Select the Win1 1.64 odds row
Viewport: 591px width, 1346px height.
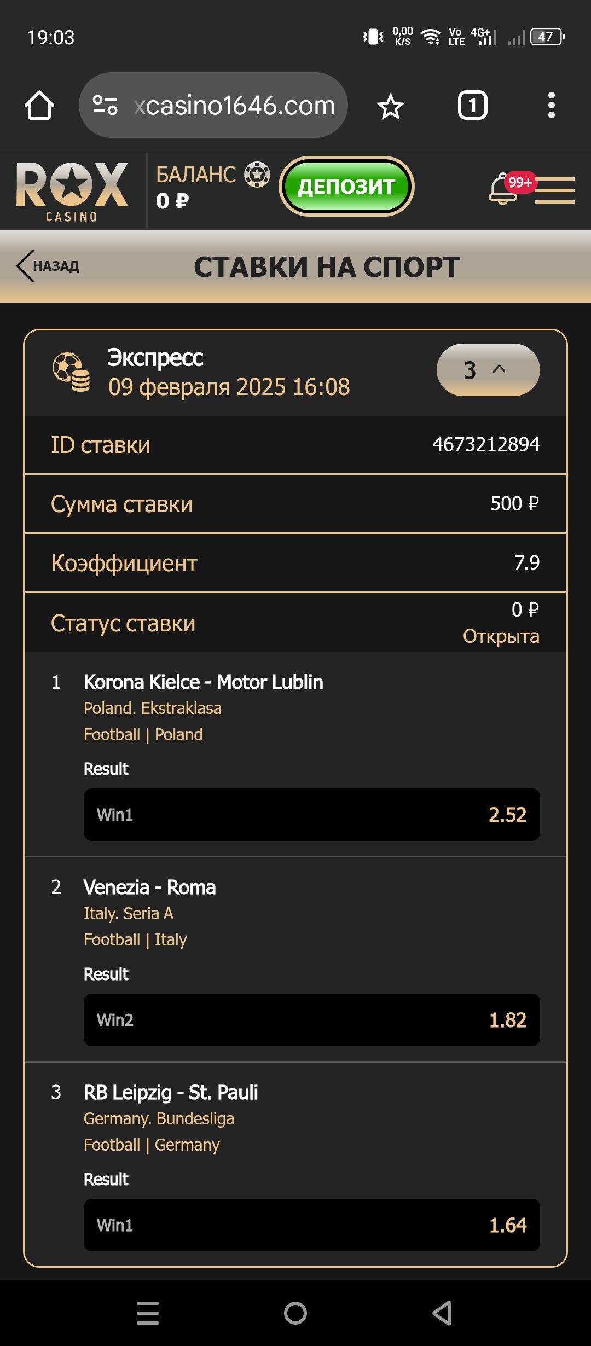coord(311,1225)
